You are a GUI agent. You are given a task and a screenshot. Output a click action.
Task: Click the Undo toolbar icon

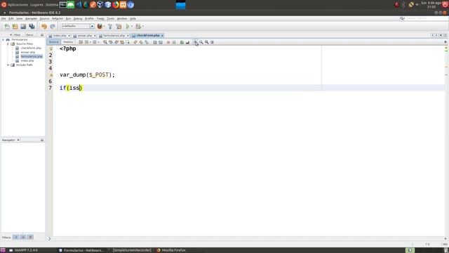(x=43, y=27)
